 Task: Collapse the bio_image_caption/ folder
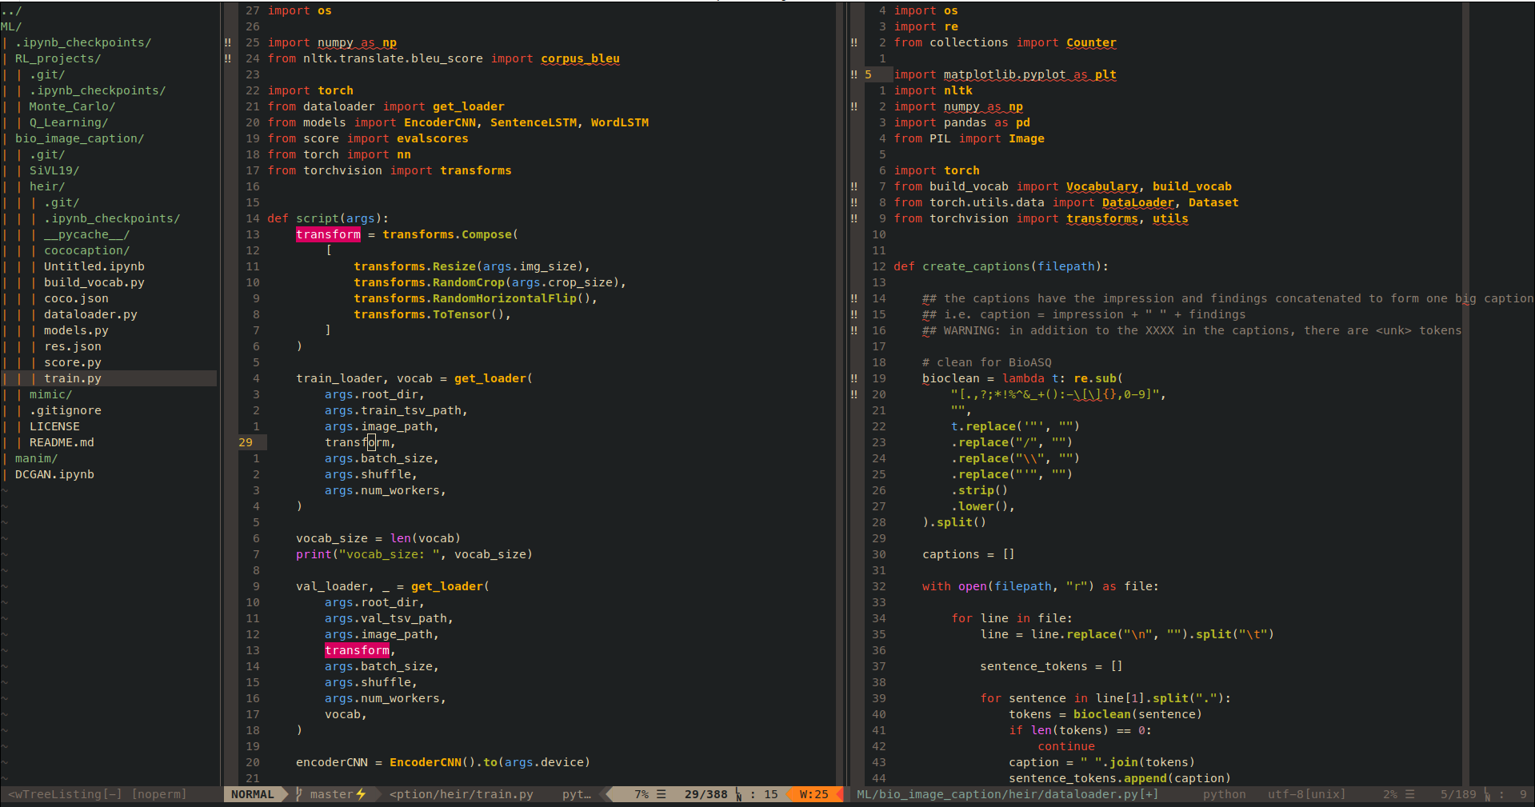coord(79,138)
